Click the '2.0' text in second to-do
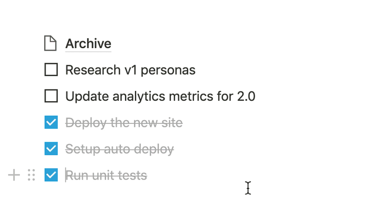This screenshot has height=216, width=379. pos(246,96)
